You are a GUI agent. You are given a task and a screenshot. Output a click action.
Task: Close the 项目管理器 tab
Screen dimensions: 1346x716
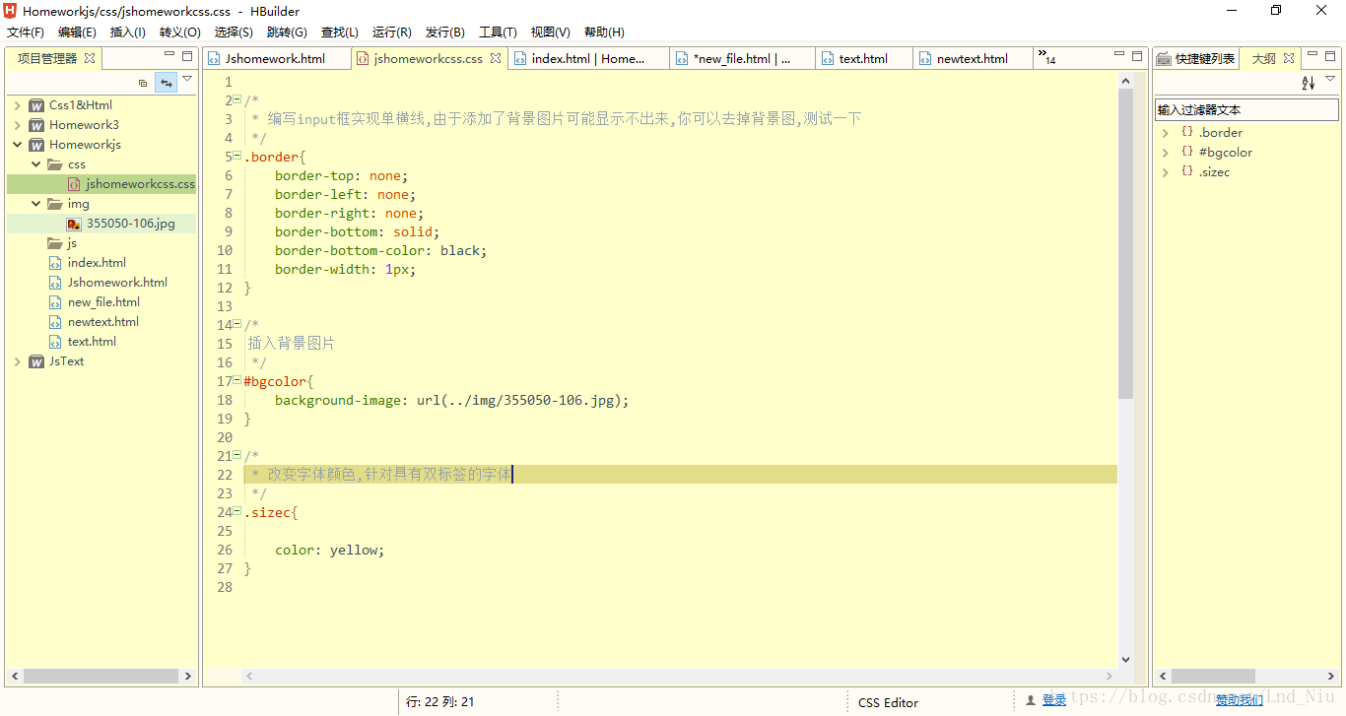click(90, 58)
